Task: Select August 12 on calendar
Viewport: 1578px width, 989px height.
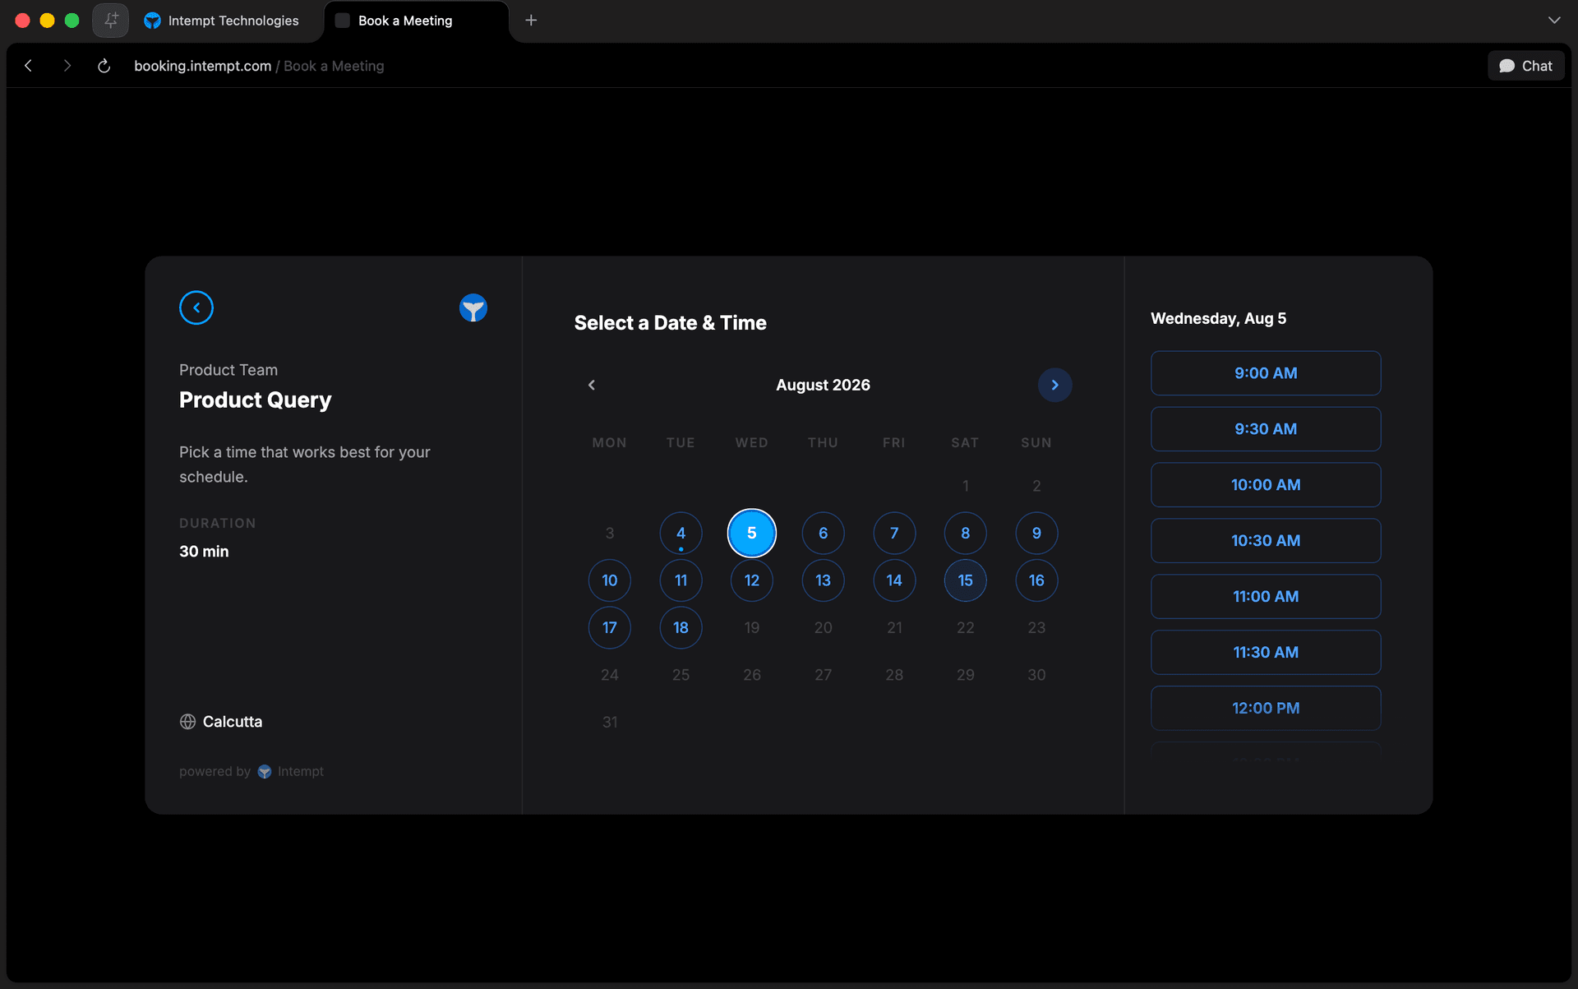Action: (x=752, y=580)
